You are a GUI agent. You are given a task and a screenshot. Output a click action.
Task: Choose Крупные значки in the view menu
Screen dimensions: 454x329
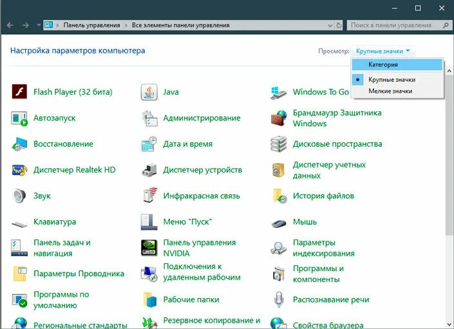(397, 80)
